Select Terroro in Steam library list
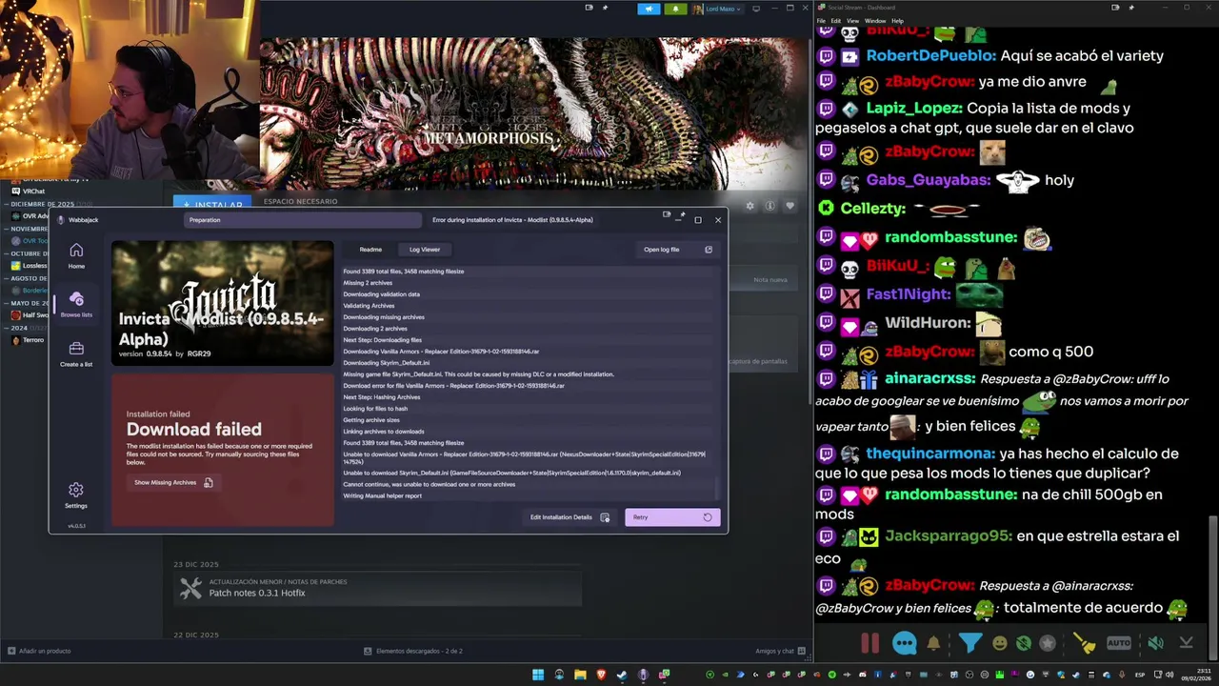This screenshot has height=686, width=1219. click(x=29, y=340)
